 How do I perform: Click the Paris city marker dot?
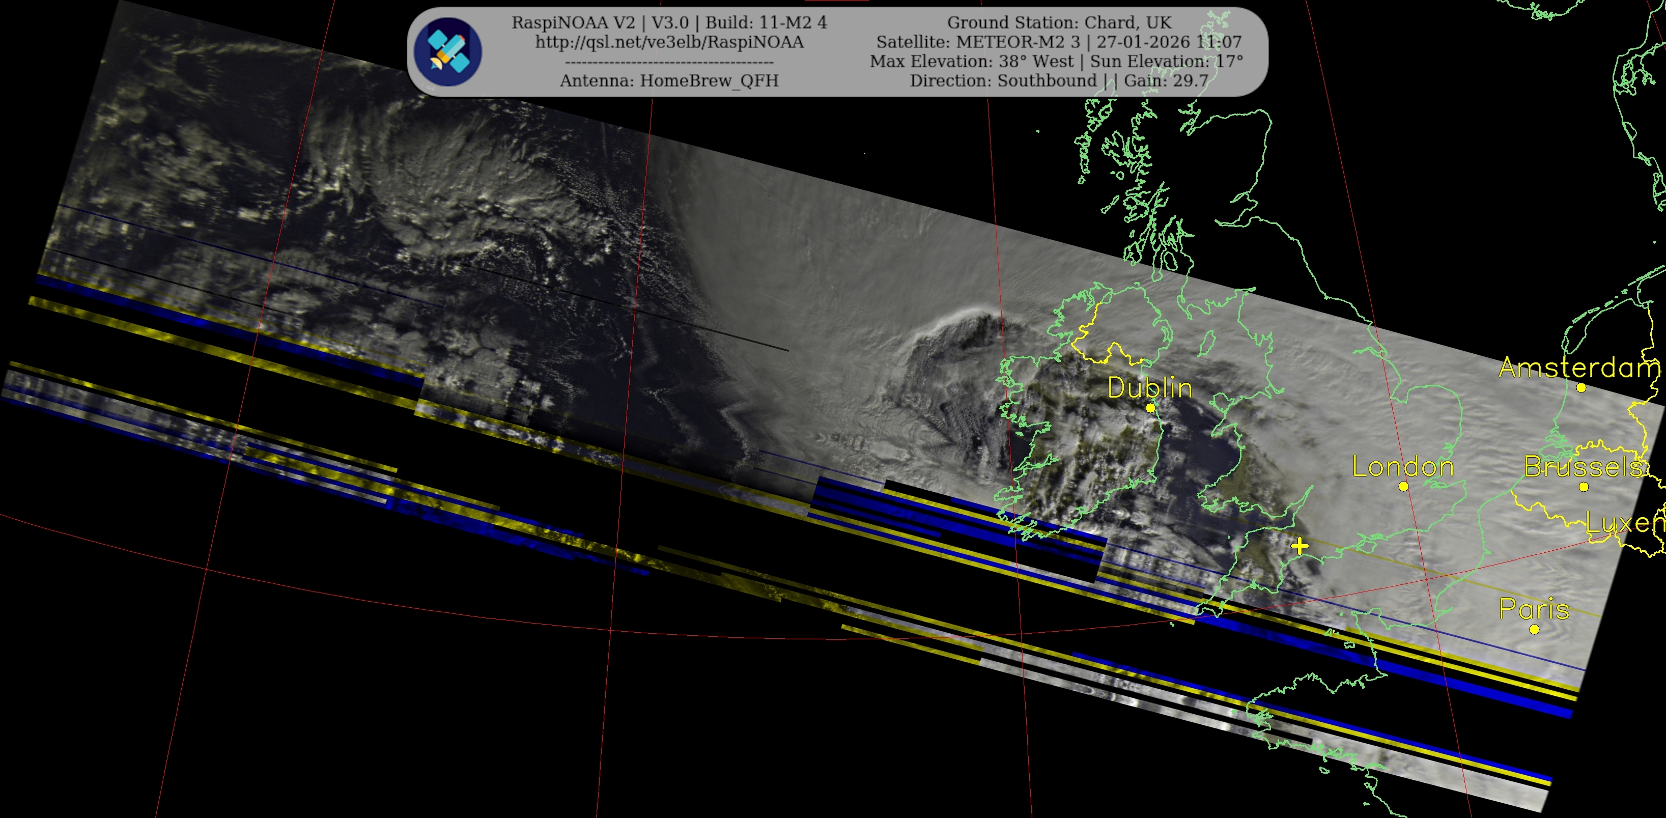pos(1534,629)
